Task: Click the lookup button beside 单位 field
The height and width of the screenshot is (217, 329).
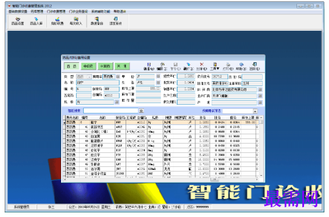Action: click(x=158, y=76)
